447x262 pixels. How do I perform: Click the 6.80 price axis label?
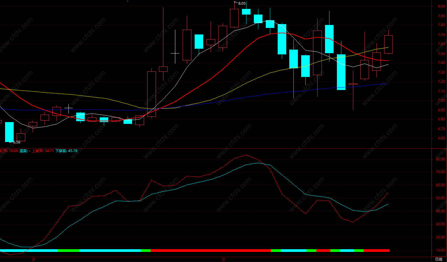click(441, 119)
